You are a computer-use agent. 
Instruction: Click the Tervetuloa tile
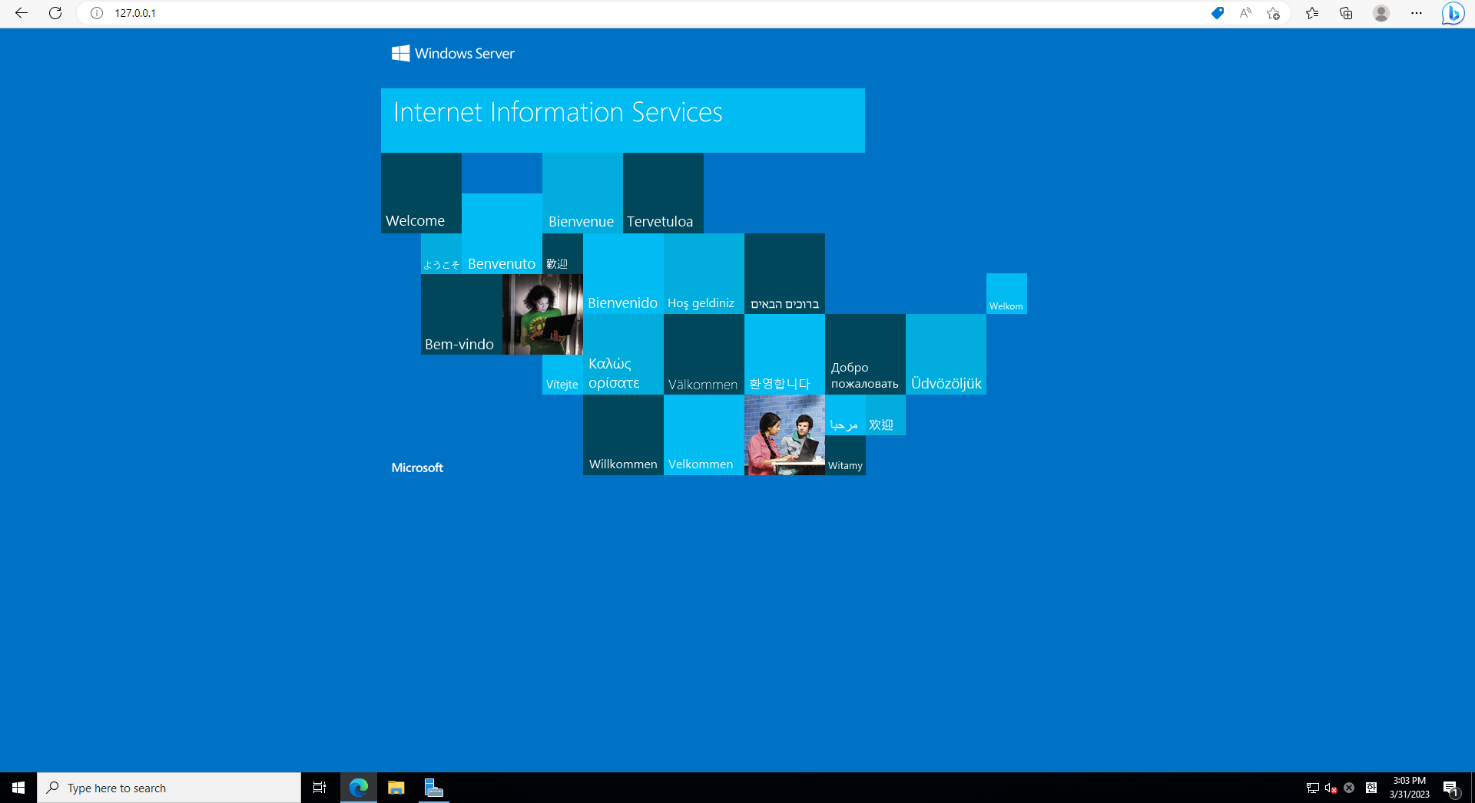663,193
